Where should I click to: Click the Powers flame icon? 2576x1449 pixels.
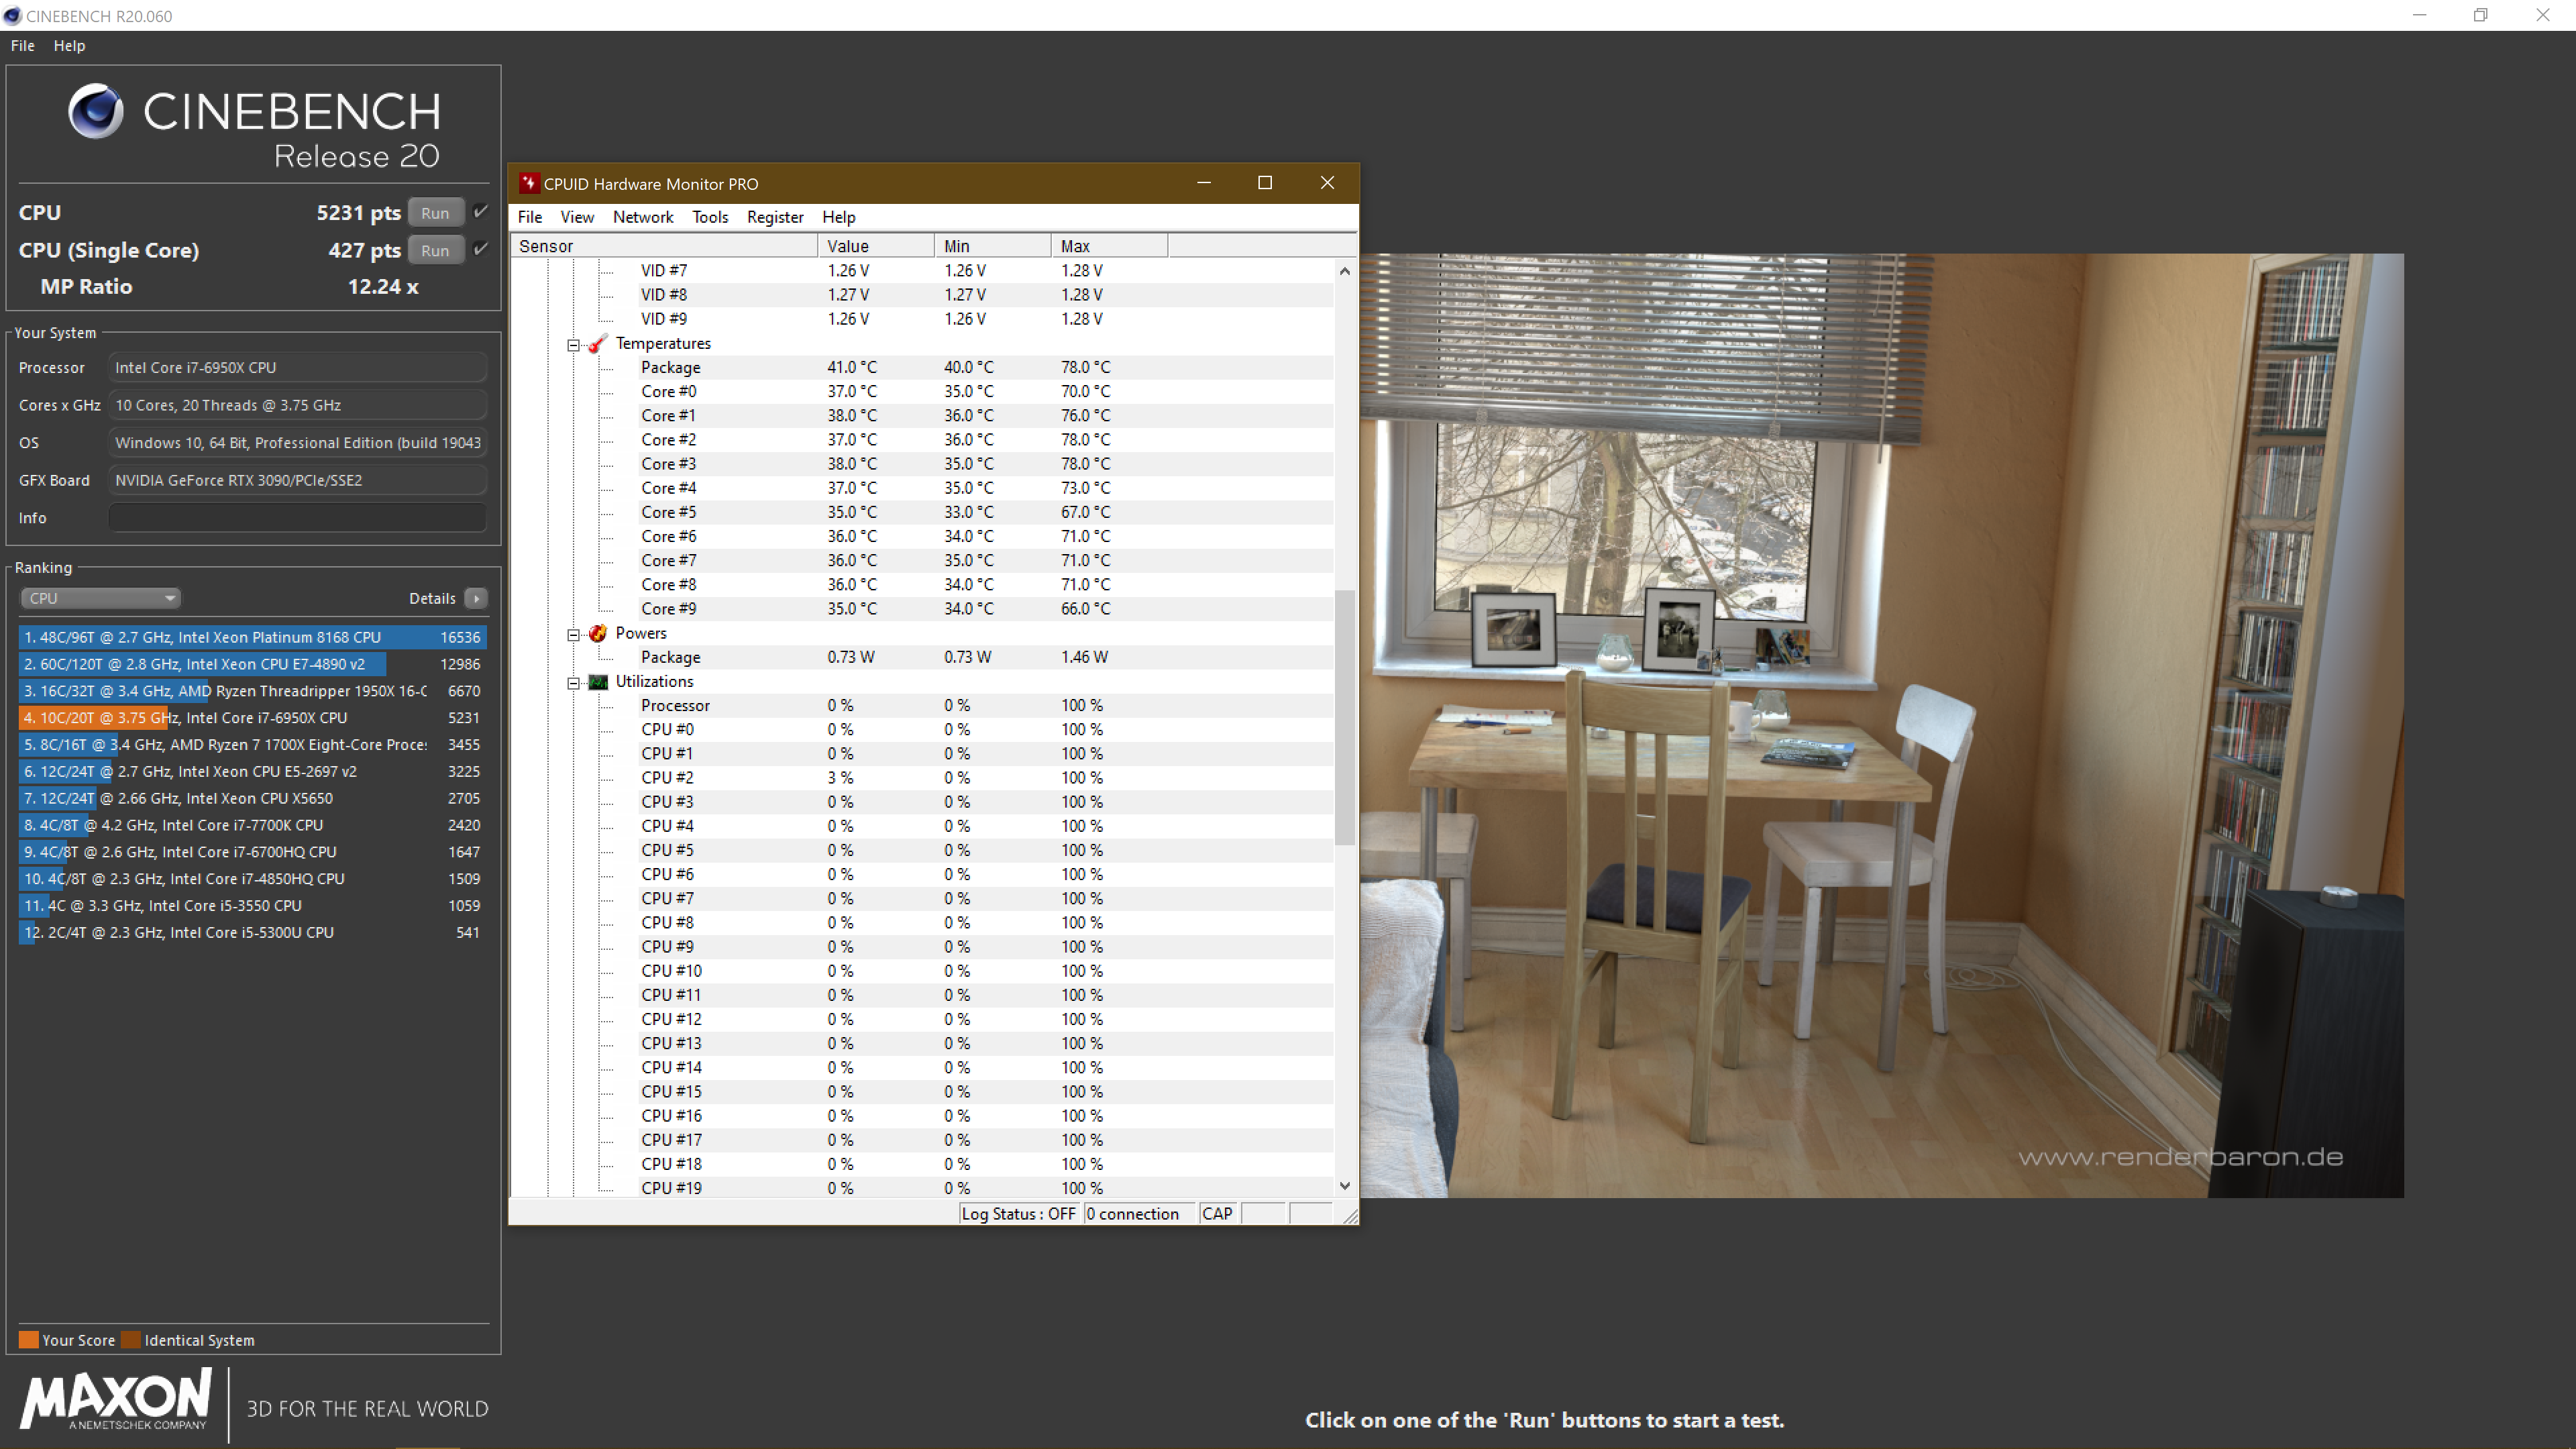[x=597, y=633]
